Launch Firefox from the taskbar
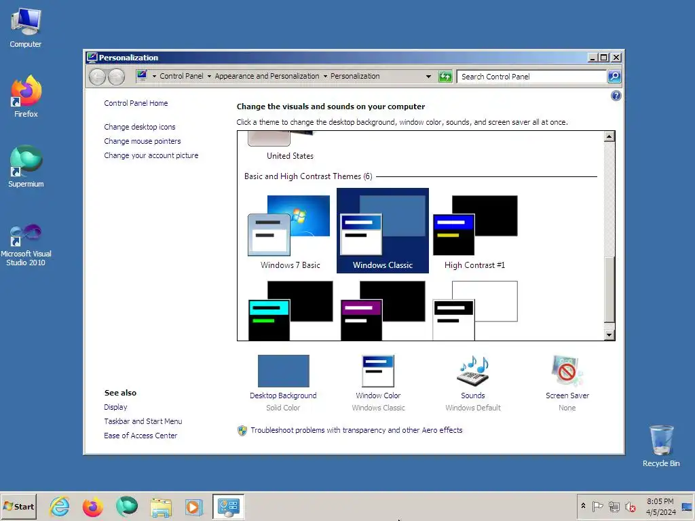The height and width of the screenshot is (521, 695). 92,507
